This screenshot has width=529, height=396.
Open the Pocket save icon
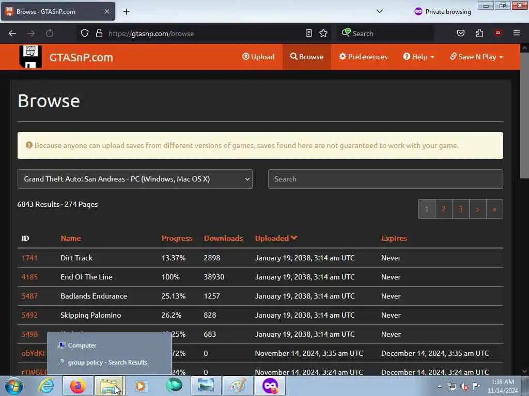(460, 33)
